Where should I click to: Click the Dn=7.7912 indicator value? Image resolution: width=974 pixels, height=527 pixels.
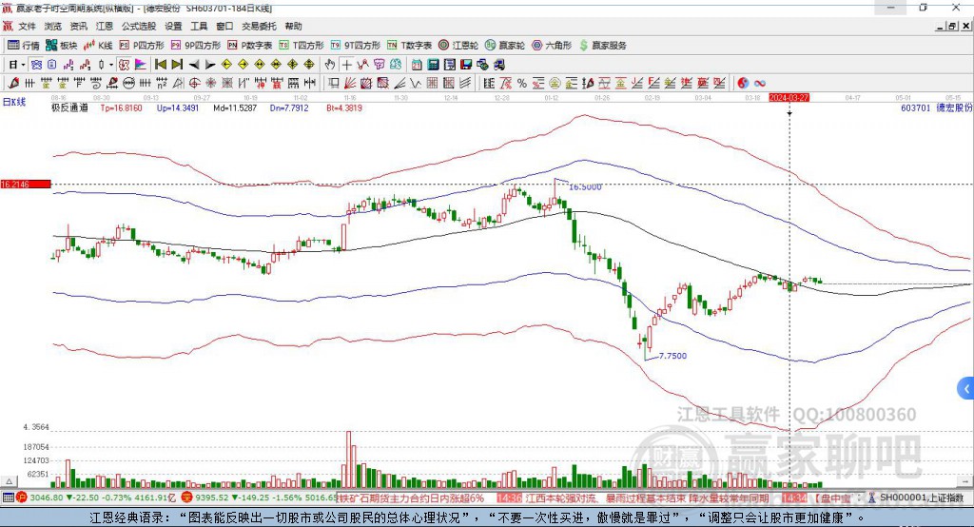tap(289, 108)
